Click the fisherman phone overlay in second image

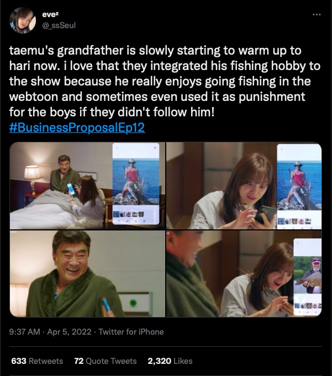click(299, 186)
